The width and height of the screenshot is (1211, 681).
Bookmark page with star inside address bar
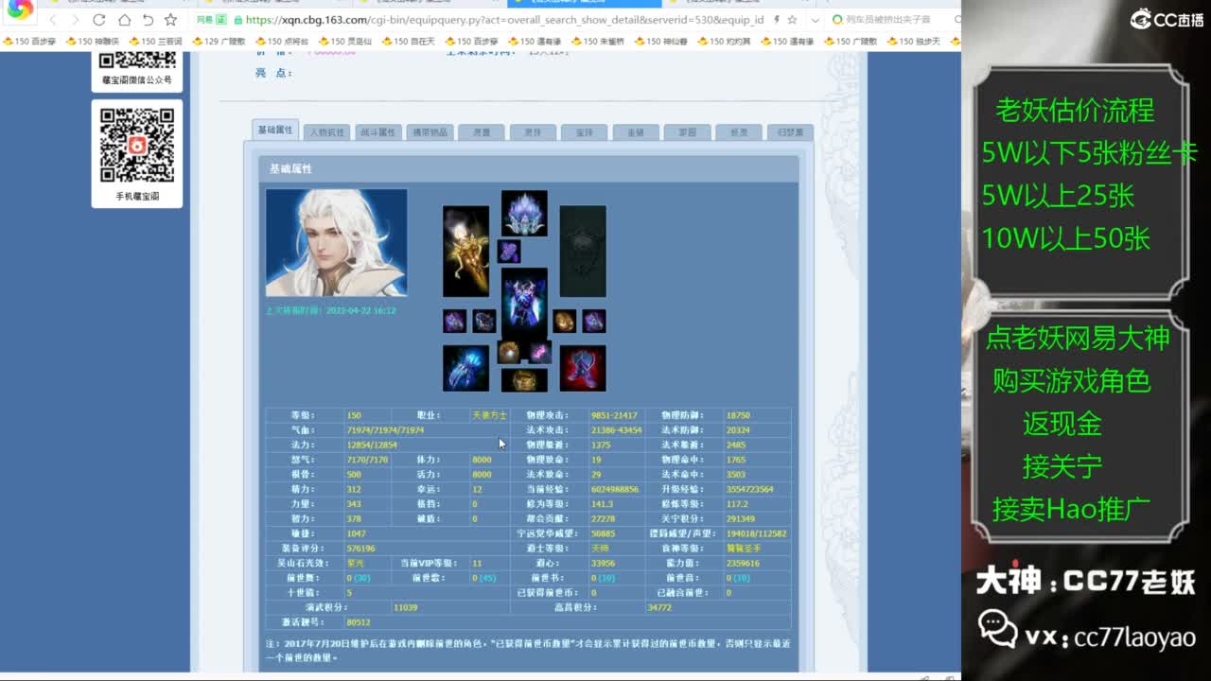(x=792, y=20)
